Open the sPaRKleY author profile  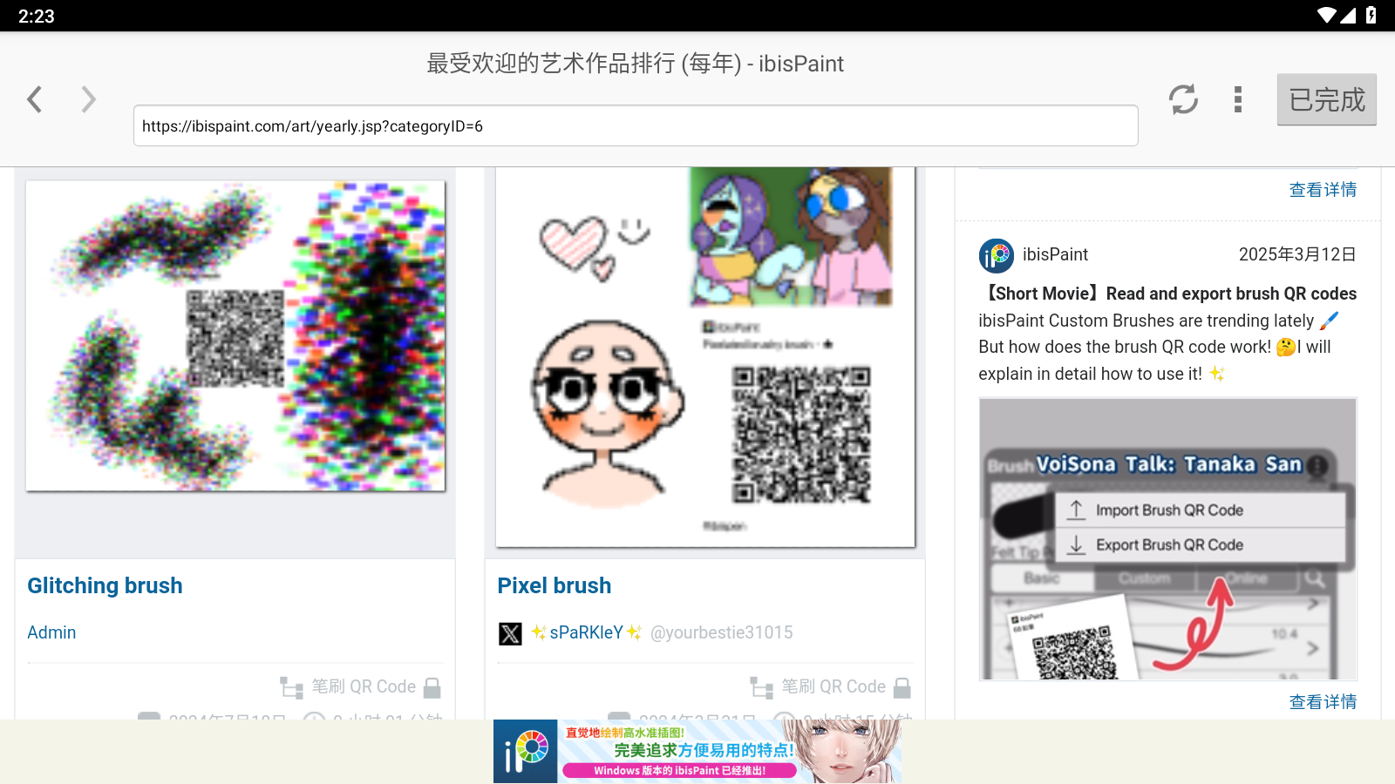point(586,632)
